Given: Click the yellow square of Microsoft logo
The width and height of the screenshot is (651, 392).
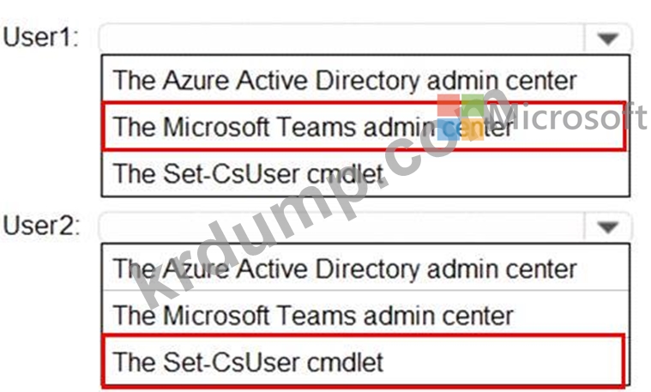Looking at the screenshot, I should tap(474, 130).
